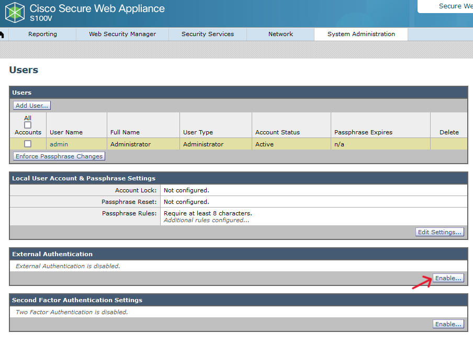Click 'External Authentication is disabled.' text

(68, 266)
